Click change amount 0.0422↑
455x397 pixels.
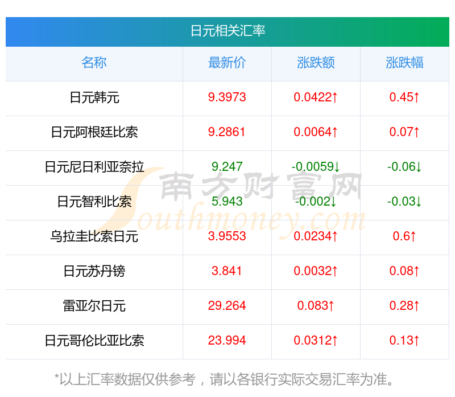point(316,97)
